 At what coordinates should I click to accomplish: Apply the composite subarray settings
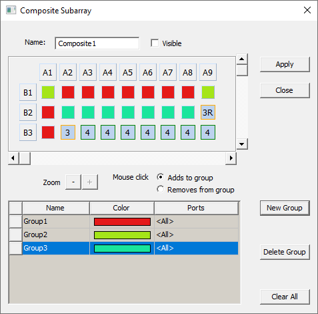point(285,64)
